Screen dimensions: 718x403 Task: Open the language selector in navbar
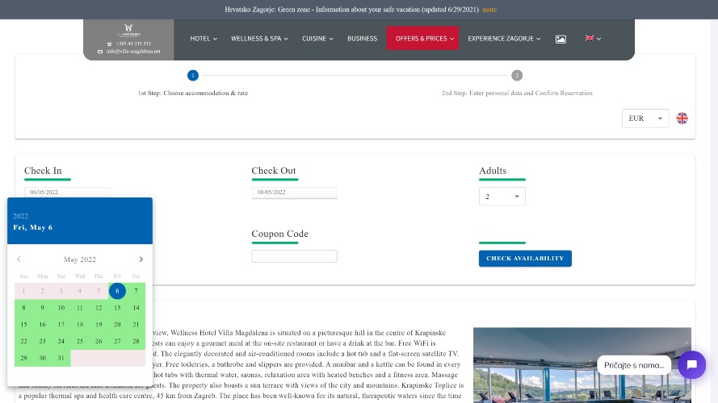point(593,39)
